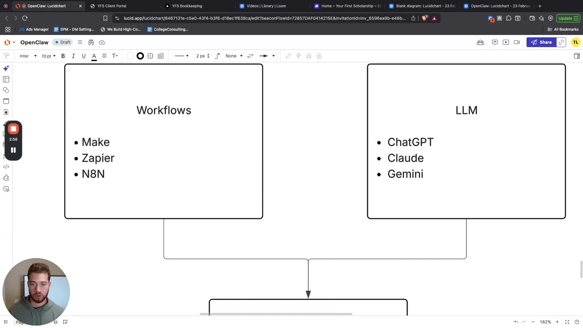
Task: Open the fill color swatch
Action: pyautogui.click(x=130, y=56)
